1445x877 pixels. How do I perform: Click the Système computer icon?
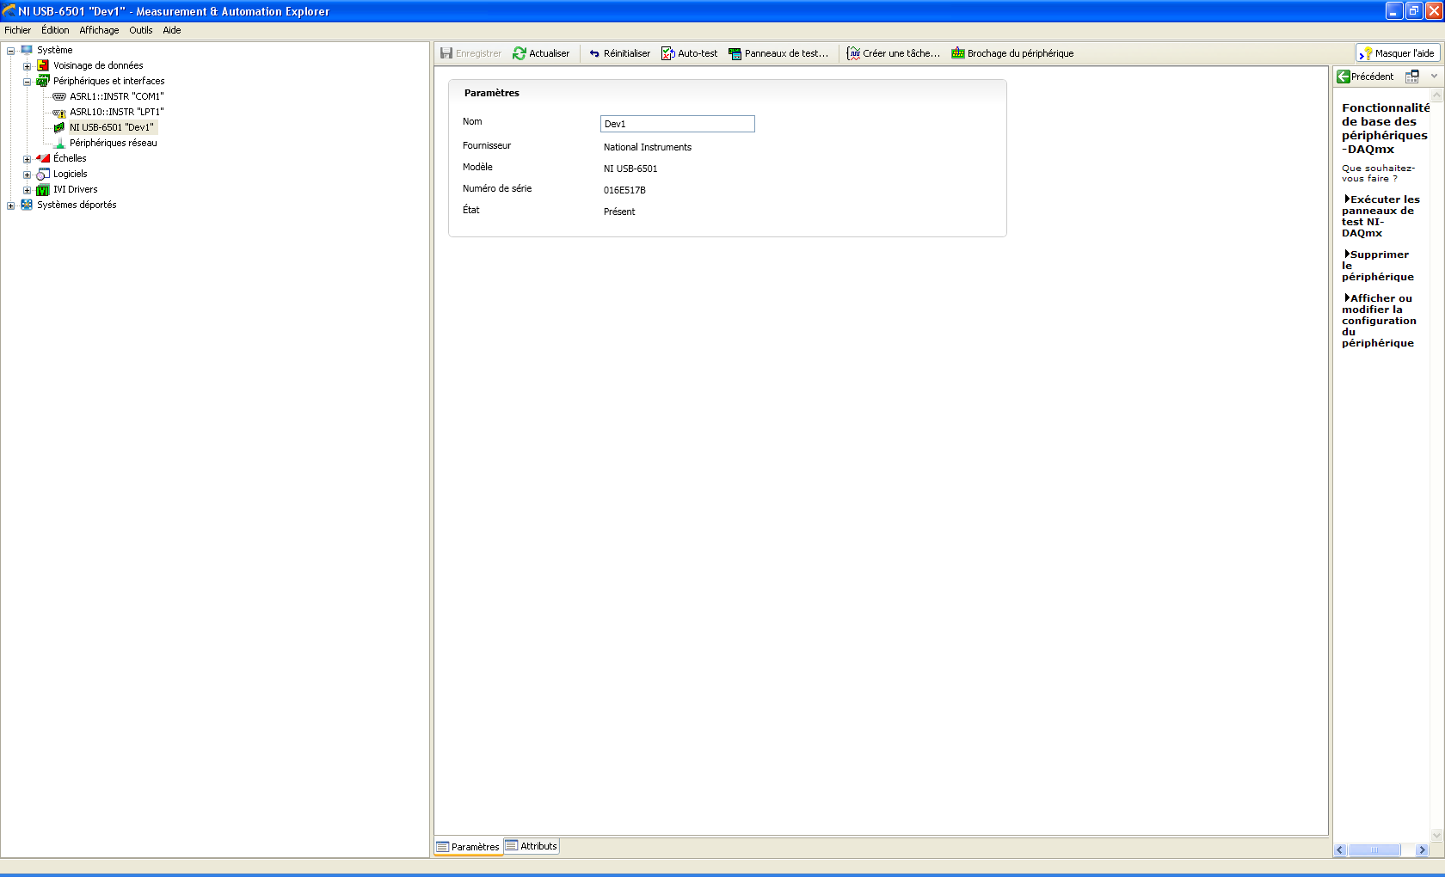(27, 50)
